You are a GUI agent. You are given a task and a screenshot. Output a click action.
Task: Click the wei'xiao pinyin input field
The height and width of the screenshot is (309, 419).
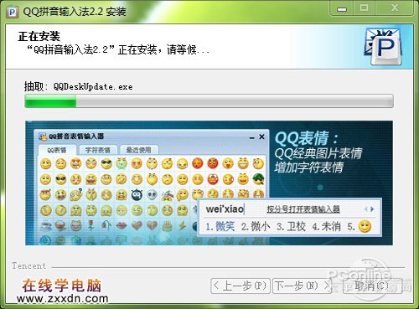pos(225,209)
